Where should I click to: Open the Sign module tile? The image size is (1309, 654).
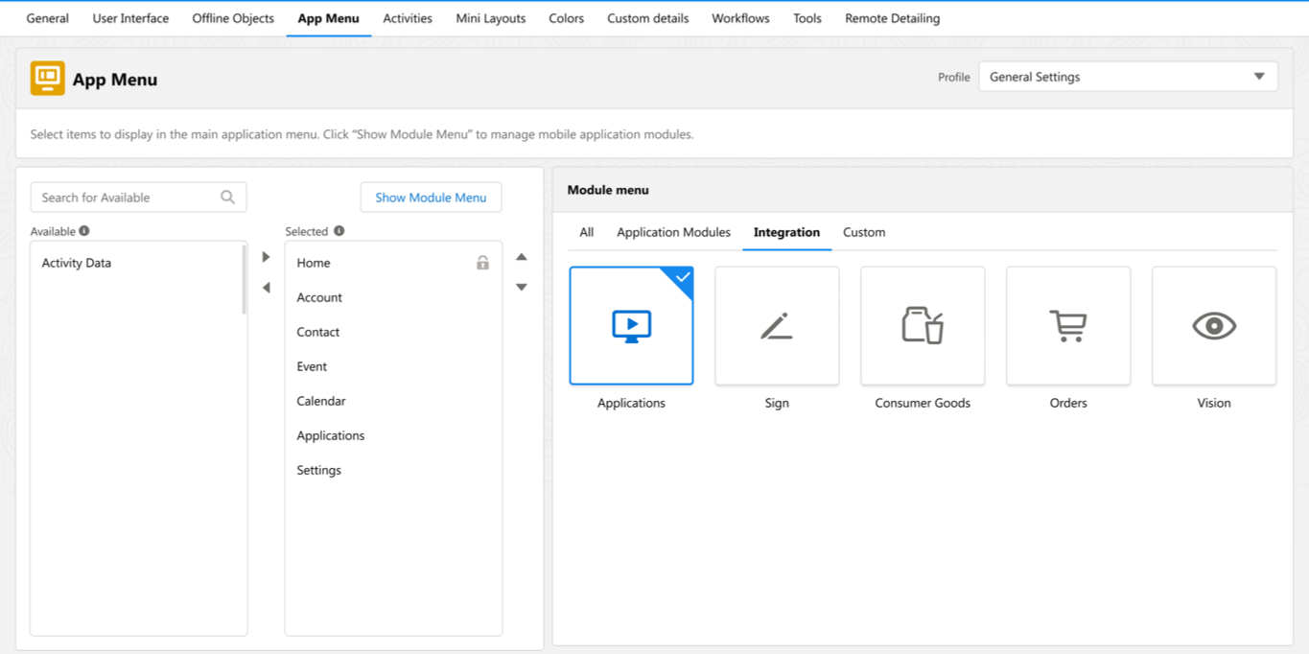(x=777, y=325)
